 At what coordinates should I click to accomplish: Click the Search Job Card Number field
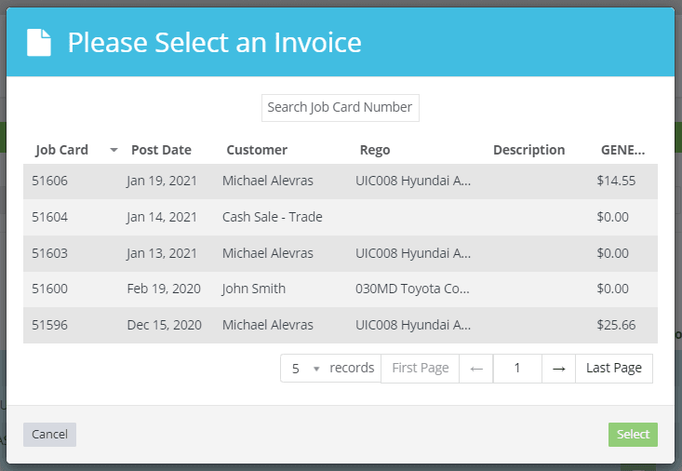(341, 108)
